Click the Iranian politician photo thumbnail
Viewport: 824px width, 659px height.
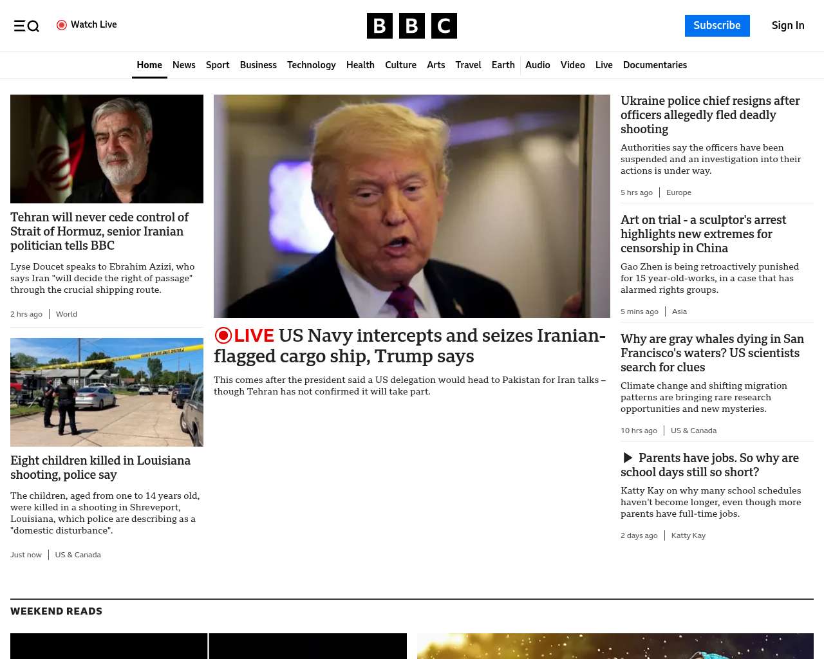tap(107, 149)
